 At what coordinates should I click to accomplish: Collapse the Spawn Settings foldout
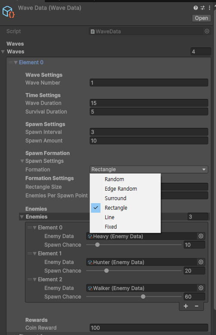point(22,161)
